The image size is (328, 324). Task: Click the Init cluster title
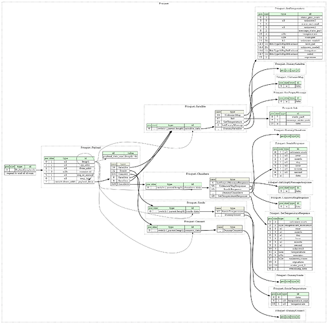[x=290, y=108]
